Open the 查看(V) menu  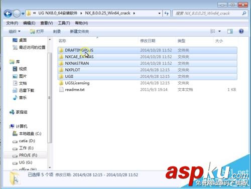pyautogui.click(x=47, y=23)
